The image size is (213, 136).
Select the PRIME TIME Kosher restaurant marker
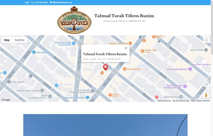[x=142, y=51]
